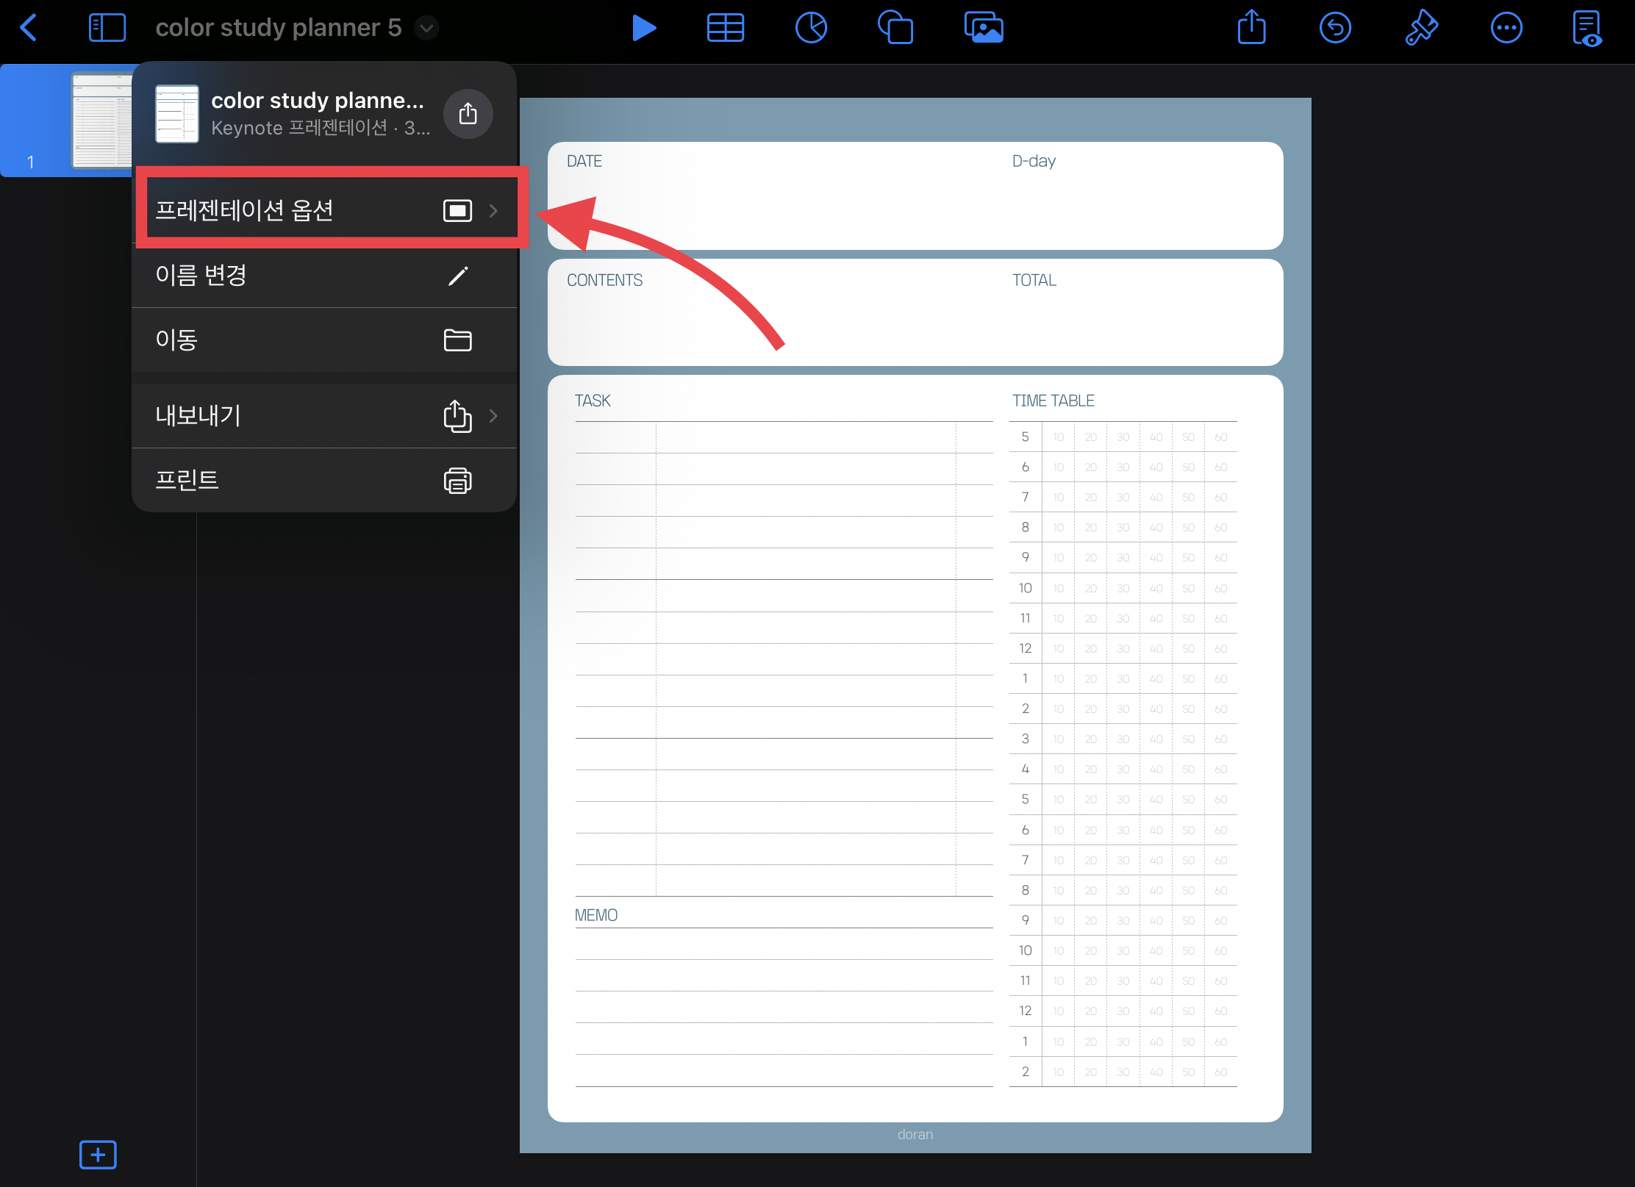Collapse the document title dropdown chevron
The image size is (1635, 1187).
coord(426,28)
